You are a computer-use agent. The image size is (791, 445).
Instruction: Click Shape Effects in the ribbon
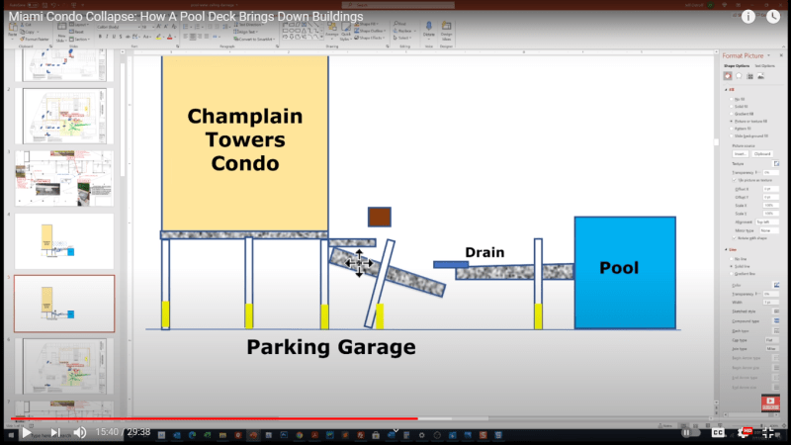click(x=370, y=38)
